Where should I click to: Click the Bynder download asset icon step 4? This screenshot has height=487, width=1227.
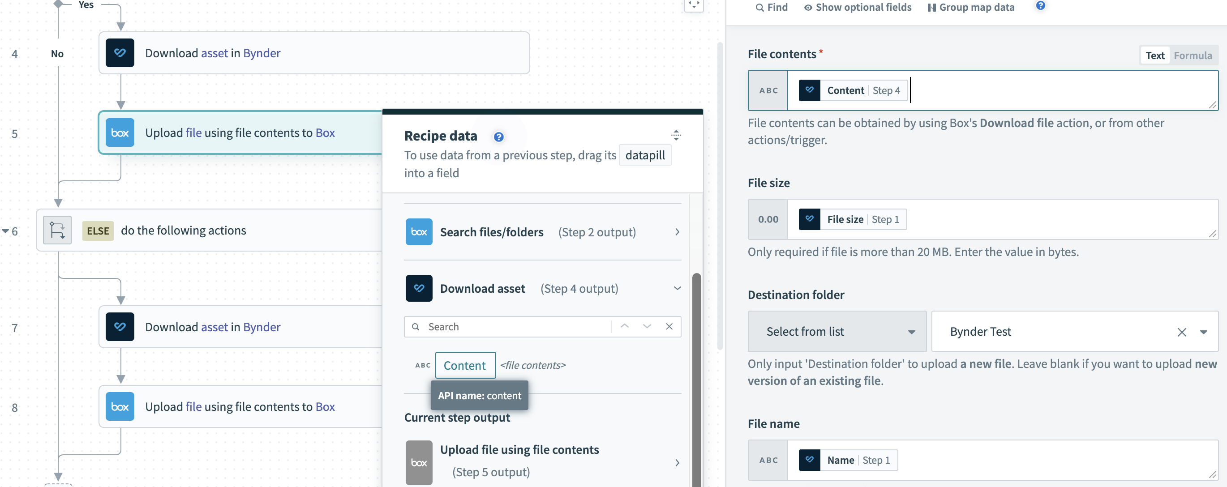[119, 52]
